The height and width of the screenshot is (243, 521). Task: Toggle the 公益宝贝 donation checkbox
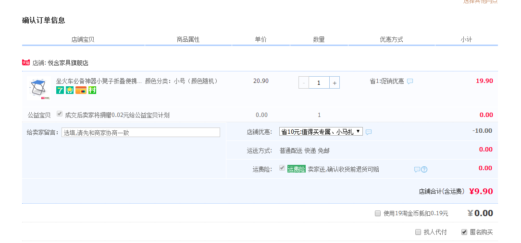click(x=60, y=114)
